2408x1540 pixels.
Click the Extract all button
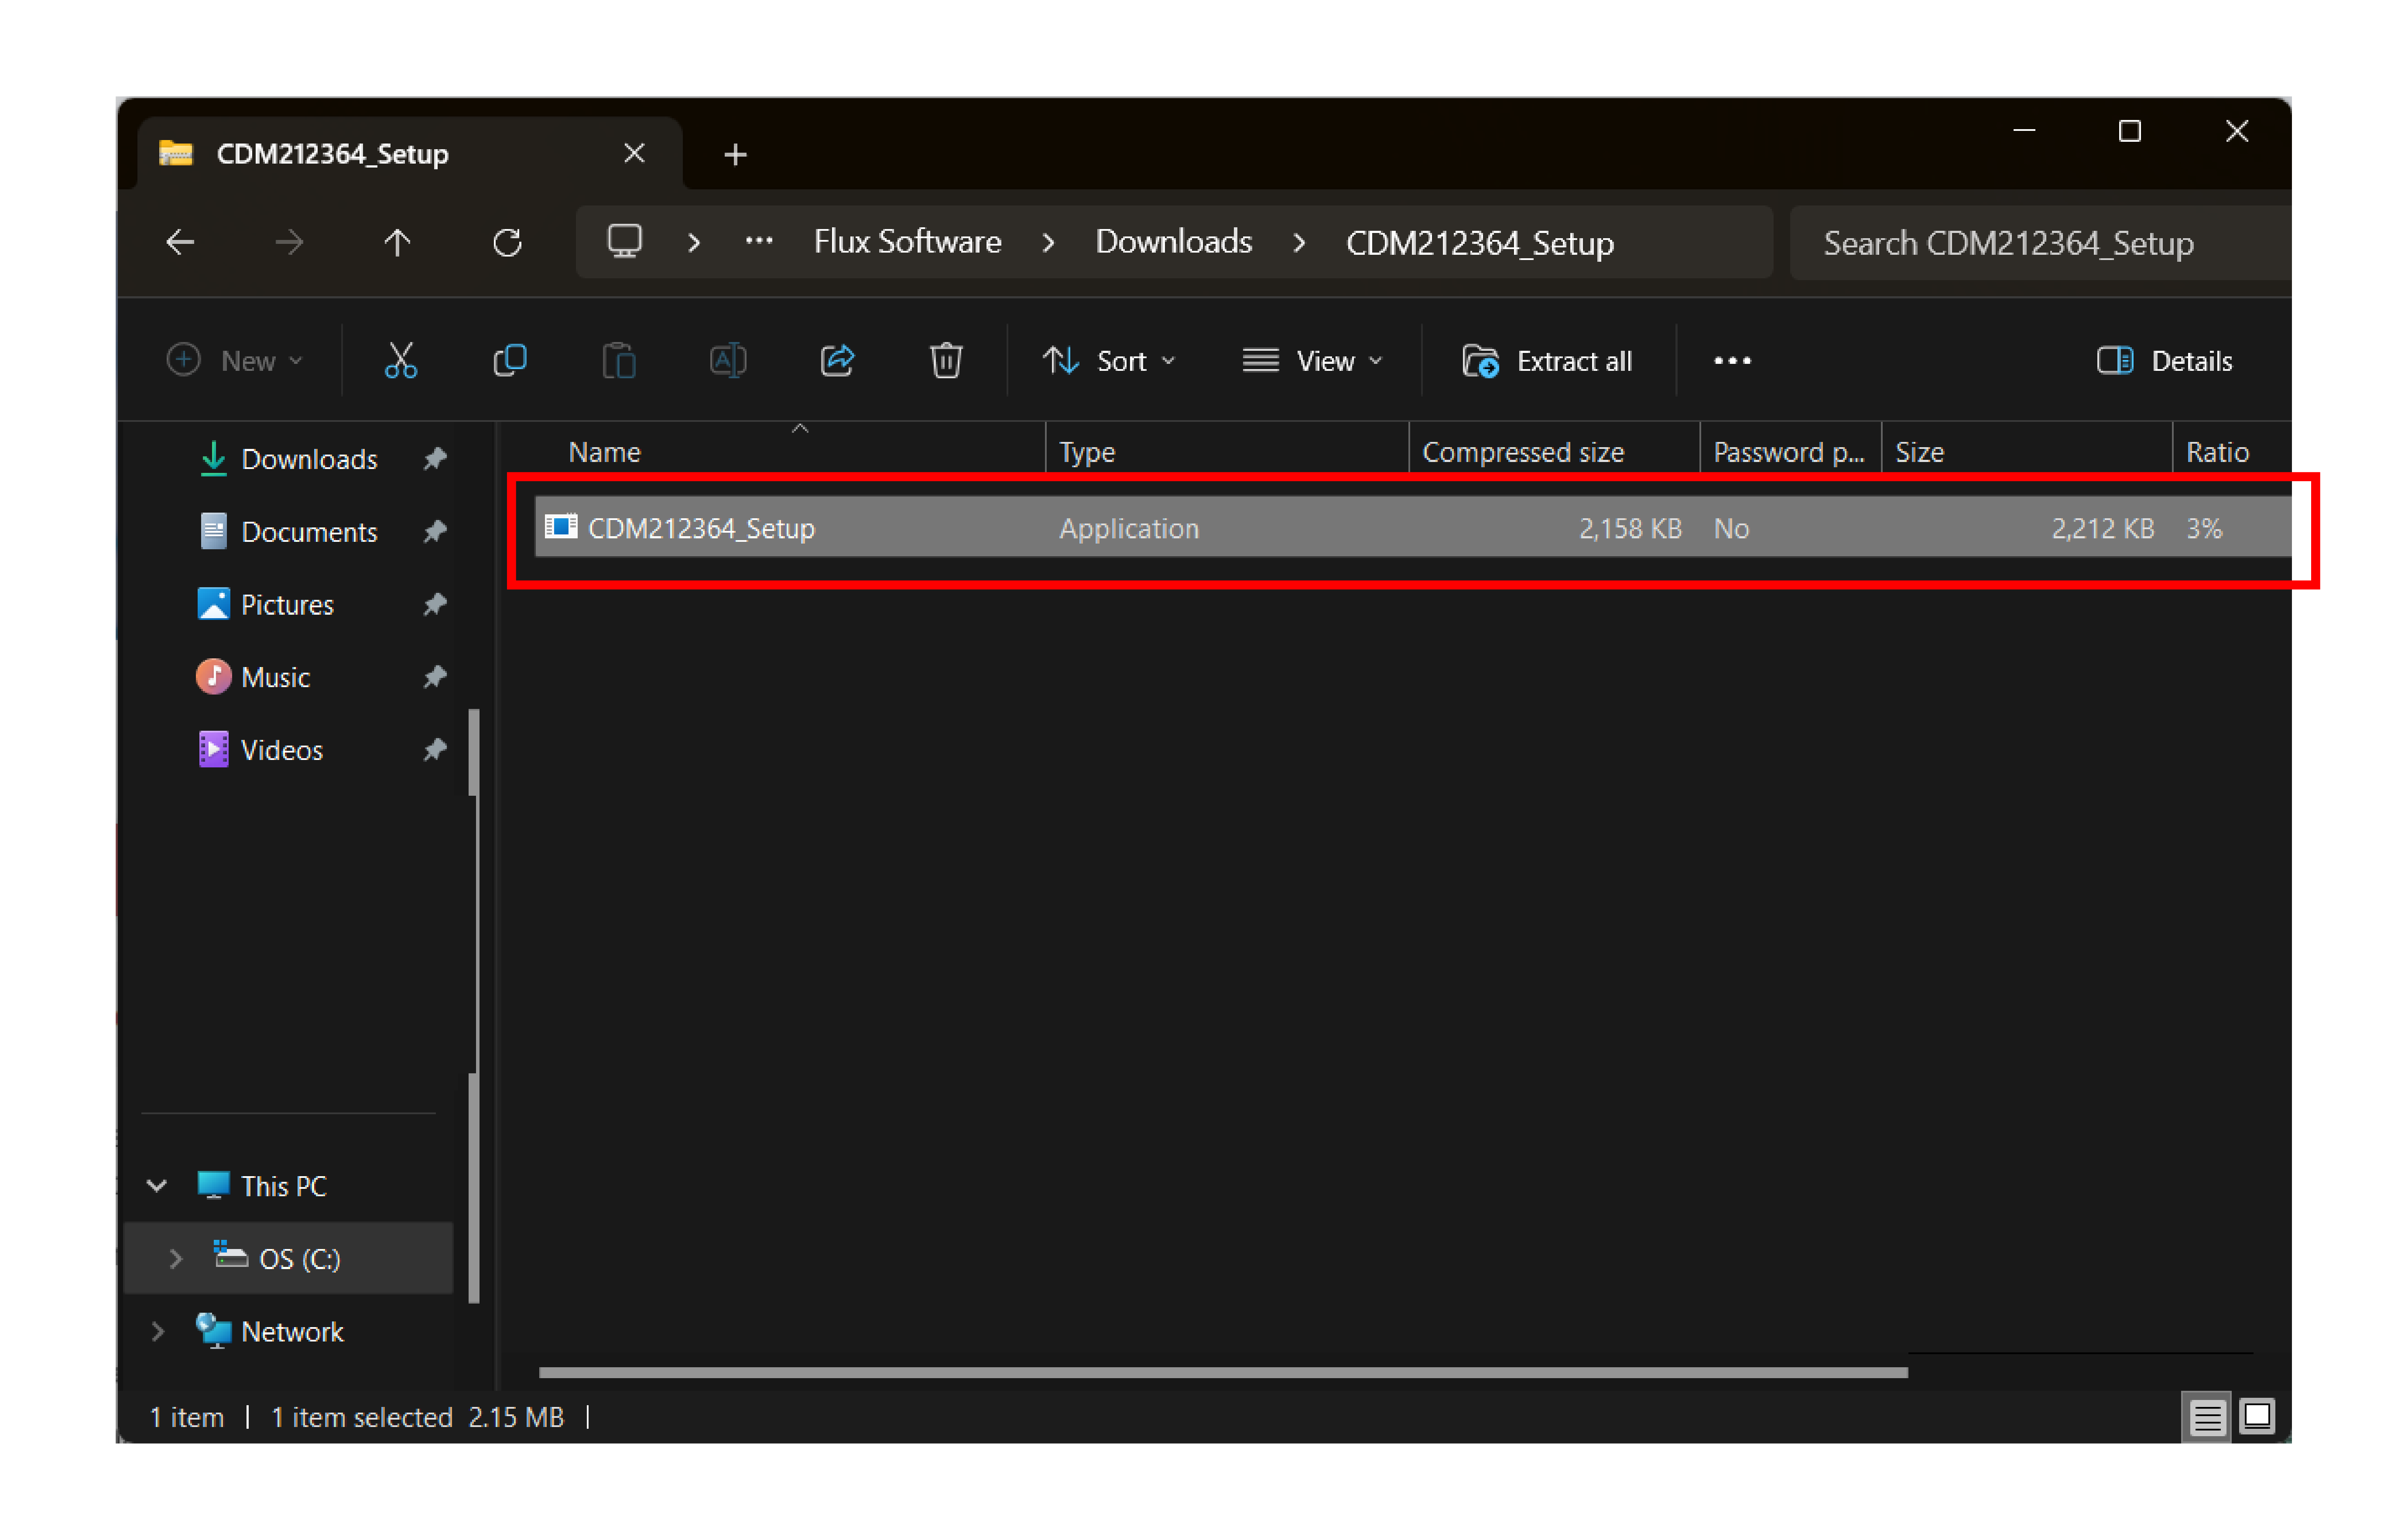[1547, 361]
